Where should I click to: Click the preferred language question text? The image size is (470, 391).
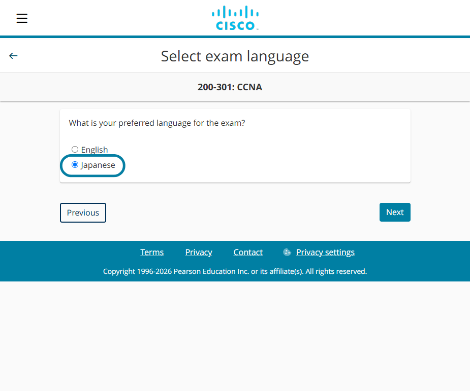(157, 123)
